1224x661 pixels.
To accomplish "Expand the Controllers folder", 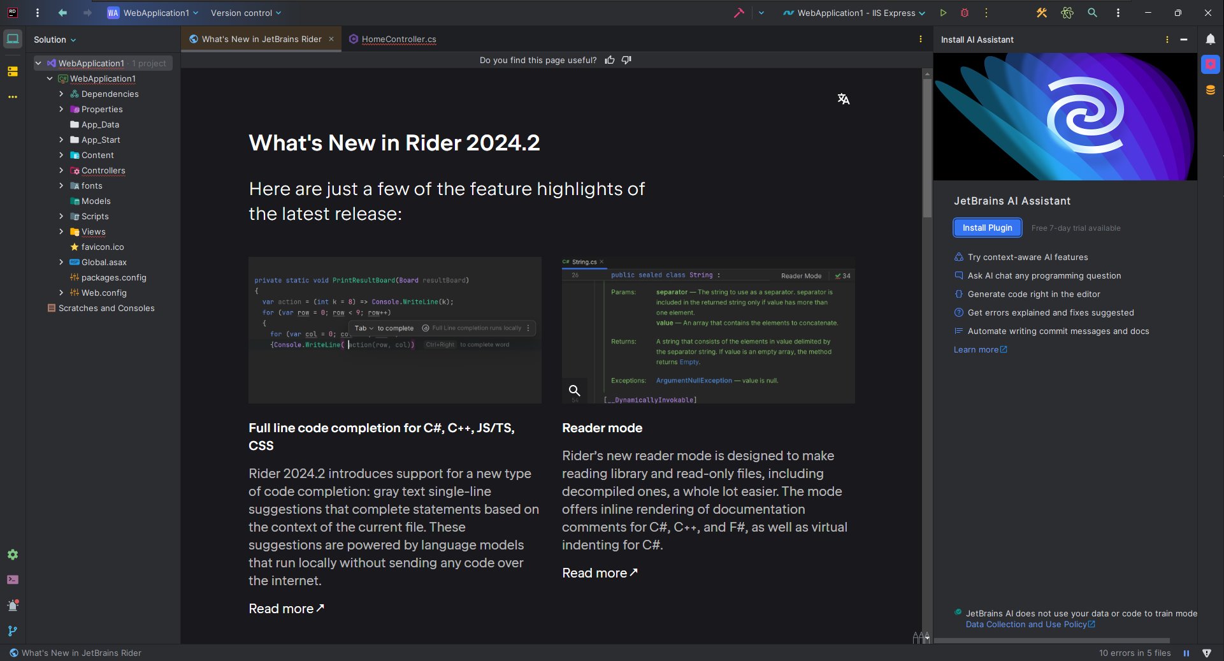I will (x=61, y=170).
